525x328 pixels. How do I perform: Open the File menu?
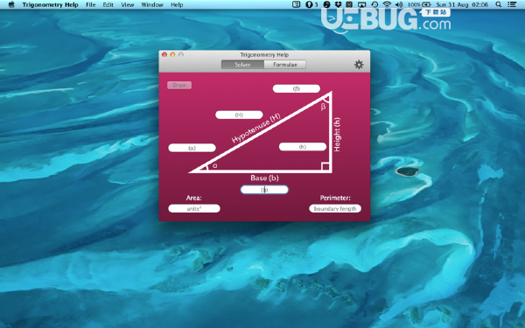click(90, 4)
